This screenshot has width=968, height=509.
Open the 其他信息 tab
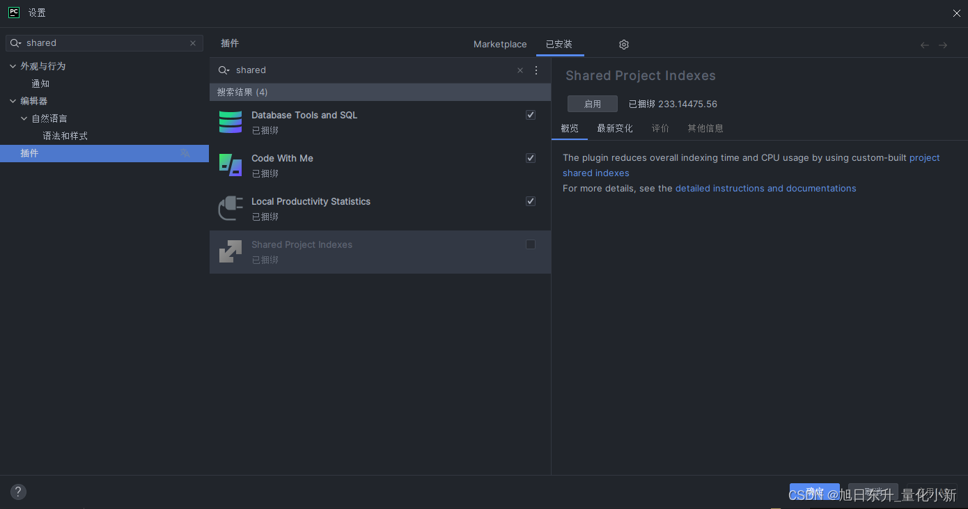705,128
